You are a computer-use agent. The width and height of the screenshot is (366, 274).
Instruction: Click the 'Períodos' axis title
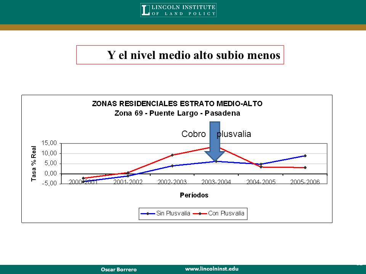pyautogui.click(x=194, y=195)
